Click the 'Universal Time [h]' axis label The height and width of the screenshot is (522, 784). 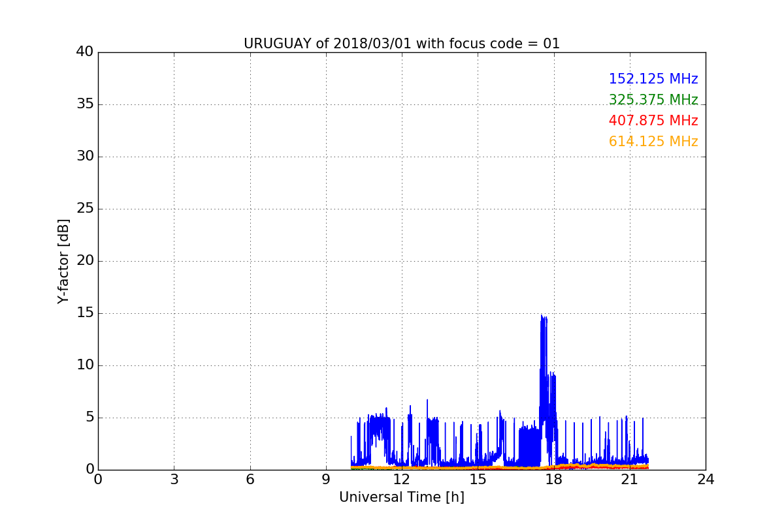[402, 497]
